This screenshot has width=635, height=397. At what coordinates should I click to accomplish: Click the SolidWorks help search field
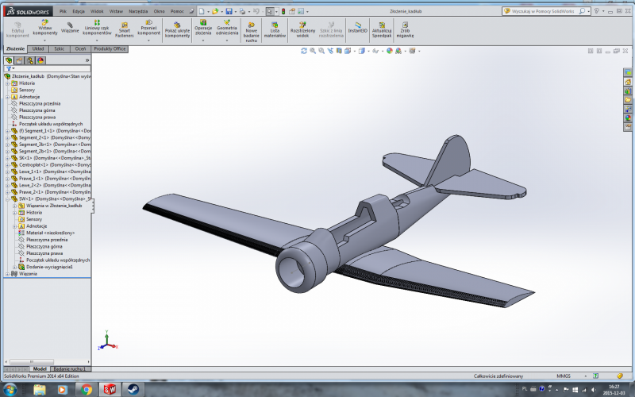point(556,12)
